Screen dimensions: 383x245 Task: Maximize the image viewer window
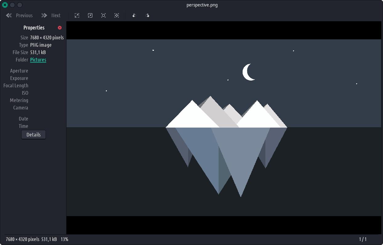pos(19,5)
